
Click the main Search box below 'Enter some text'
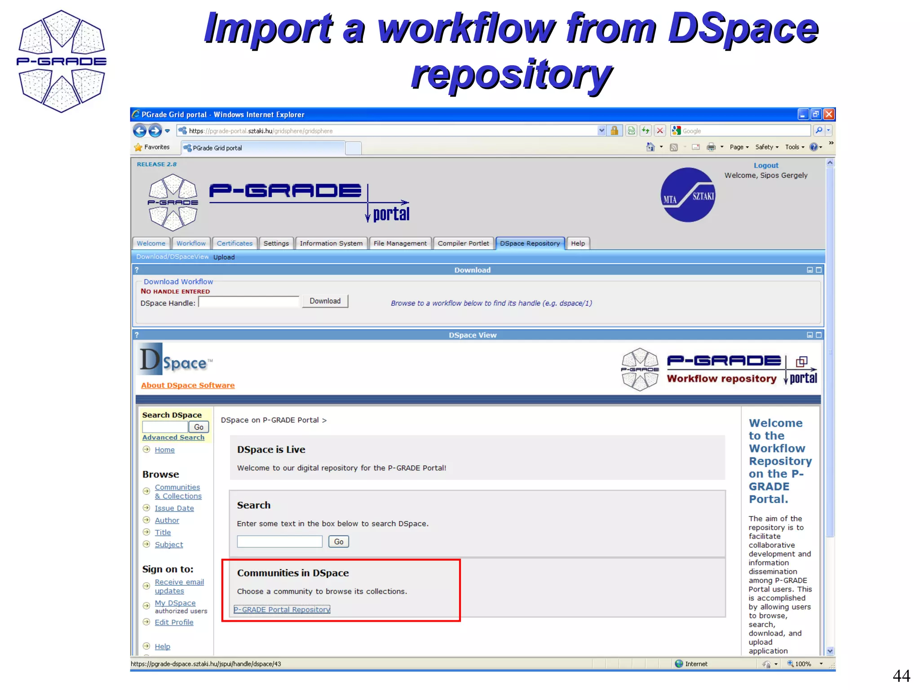point(280,541)
